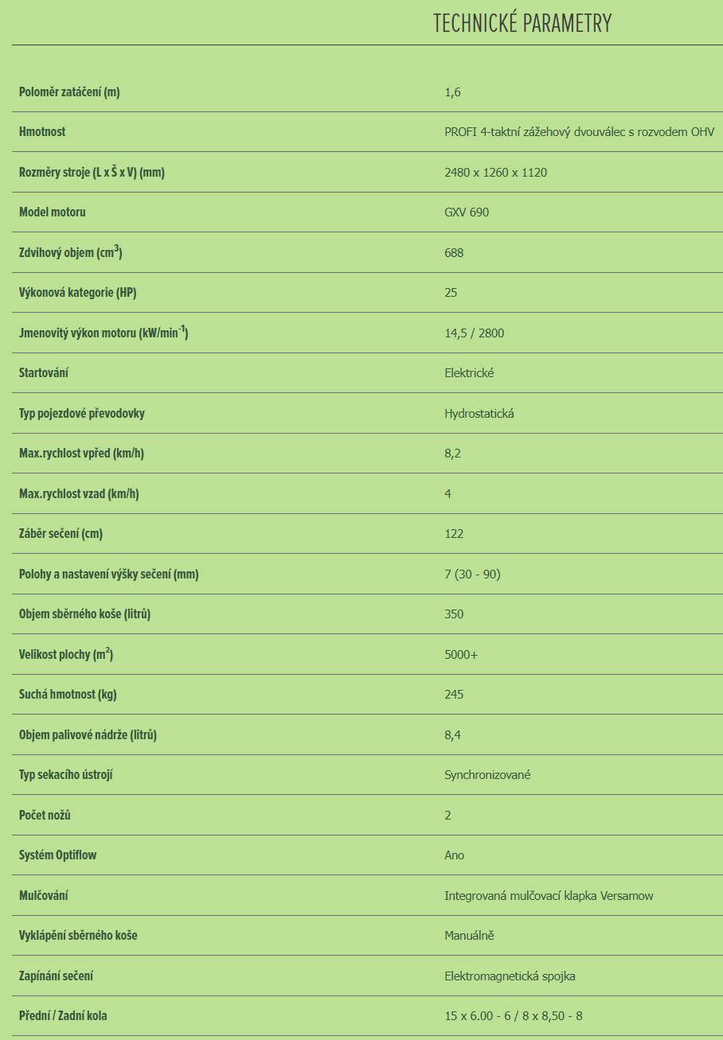
Task: Click the engine description PROFI 4-taktní value
Action: click(580, 132)
